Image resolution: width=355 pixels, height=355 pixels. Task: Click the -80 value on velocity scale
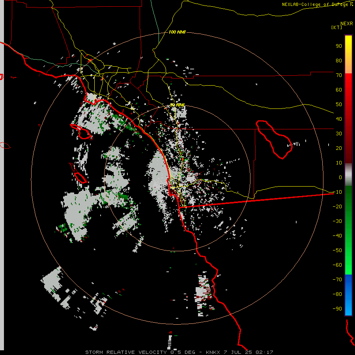(337, 294)
